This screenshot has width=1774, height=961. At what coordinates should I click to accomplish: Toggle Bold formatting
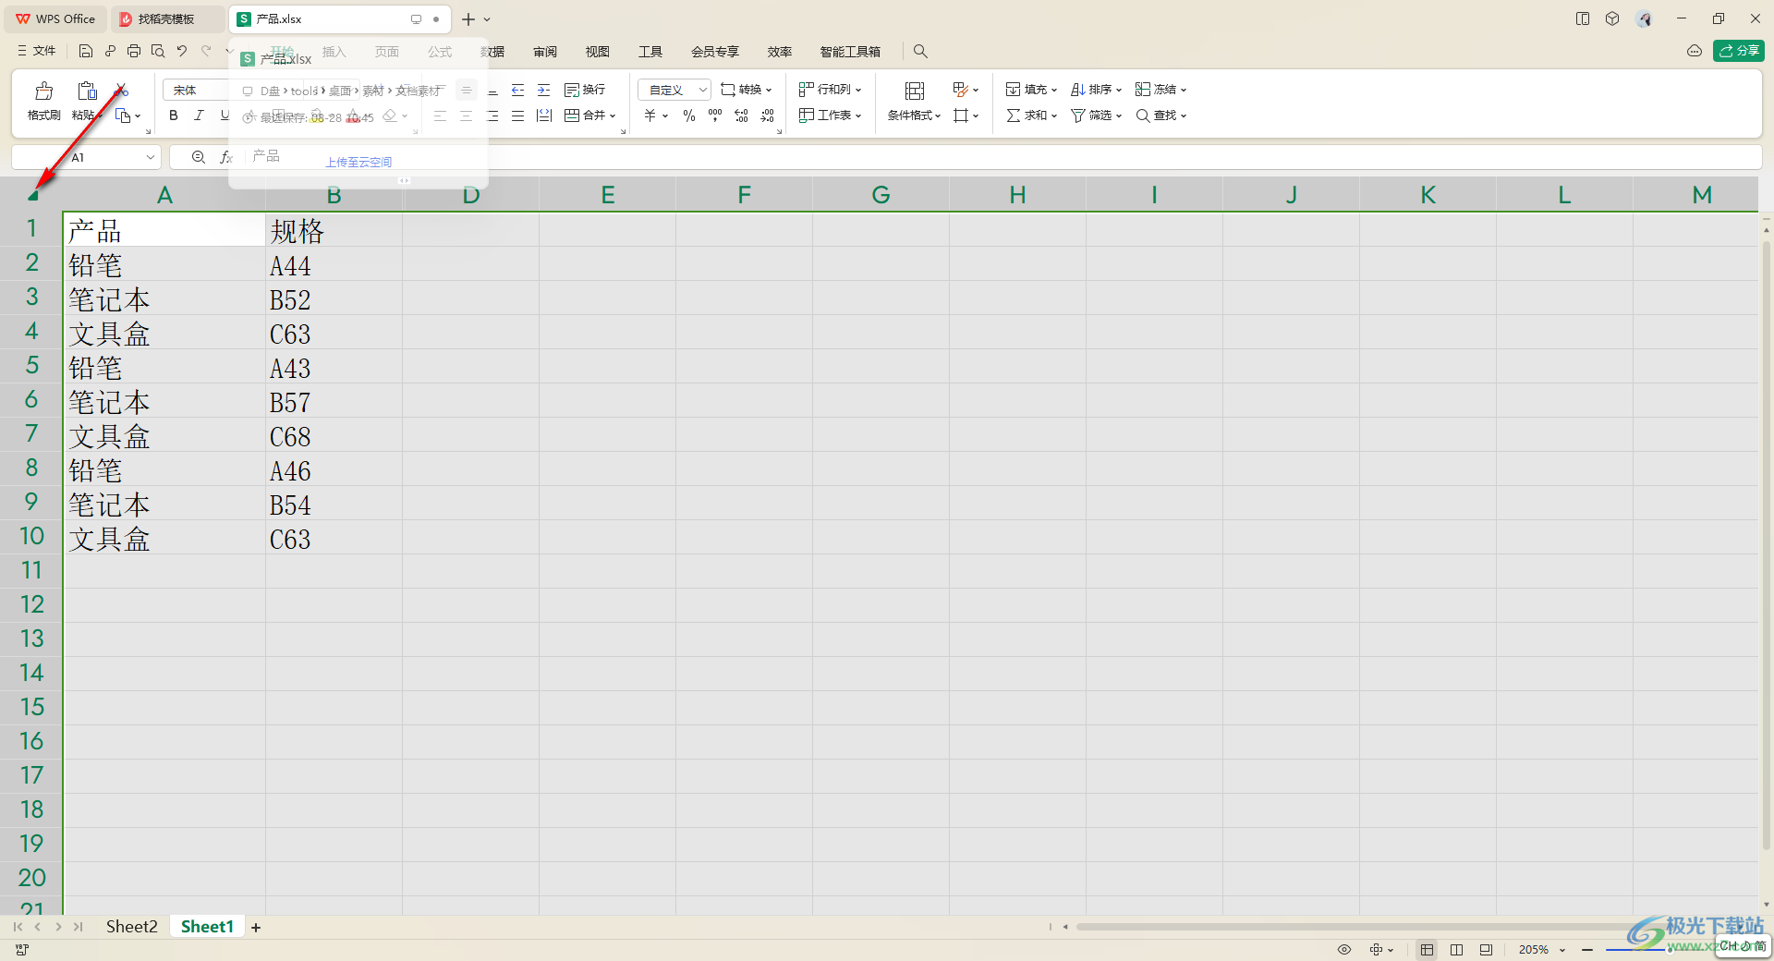(x=174, y=116)
